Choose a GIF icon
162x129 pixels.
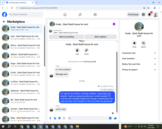[64, 118]
